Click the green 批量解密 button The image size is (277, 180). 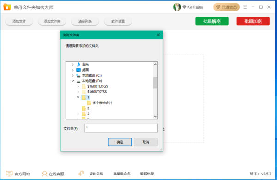click(212, 21)
